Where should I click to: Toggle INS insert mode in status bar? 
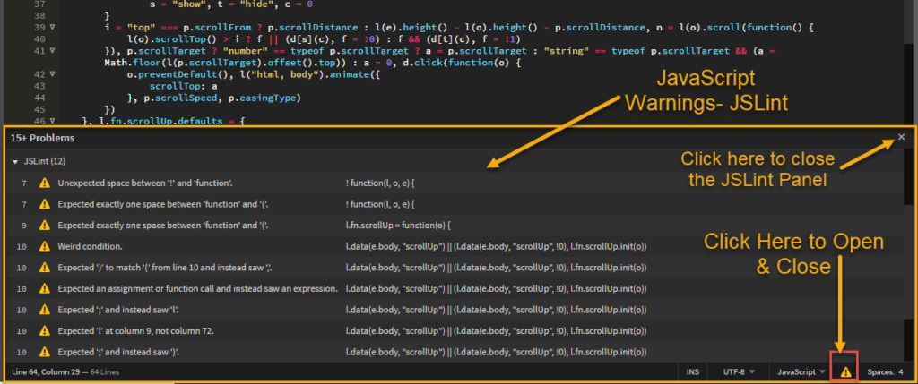click(x=693, y=371)
